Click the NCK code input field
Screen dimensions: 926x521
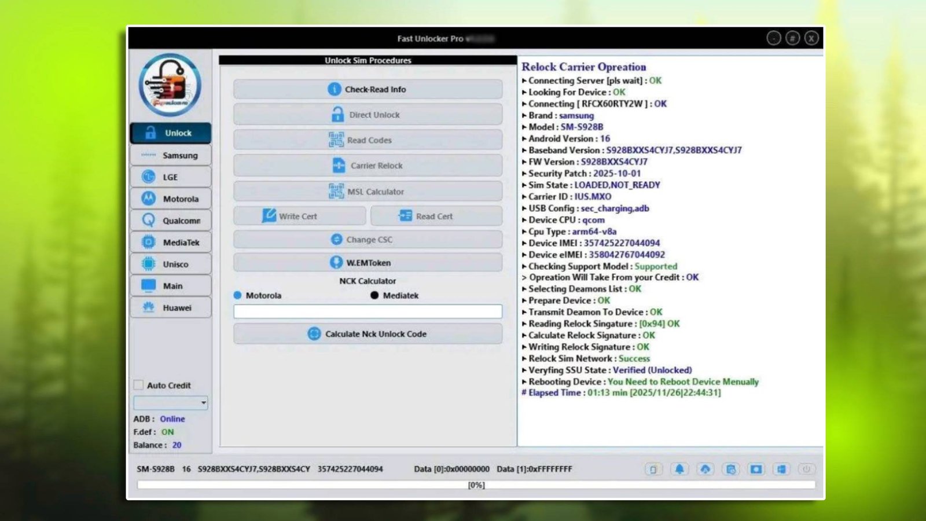[x=368, y=311]
